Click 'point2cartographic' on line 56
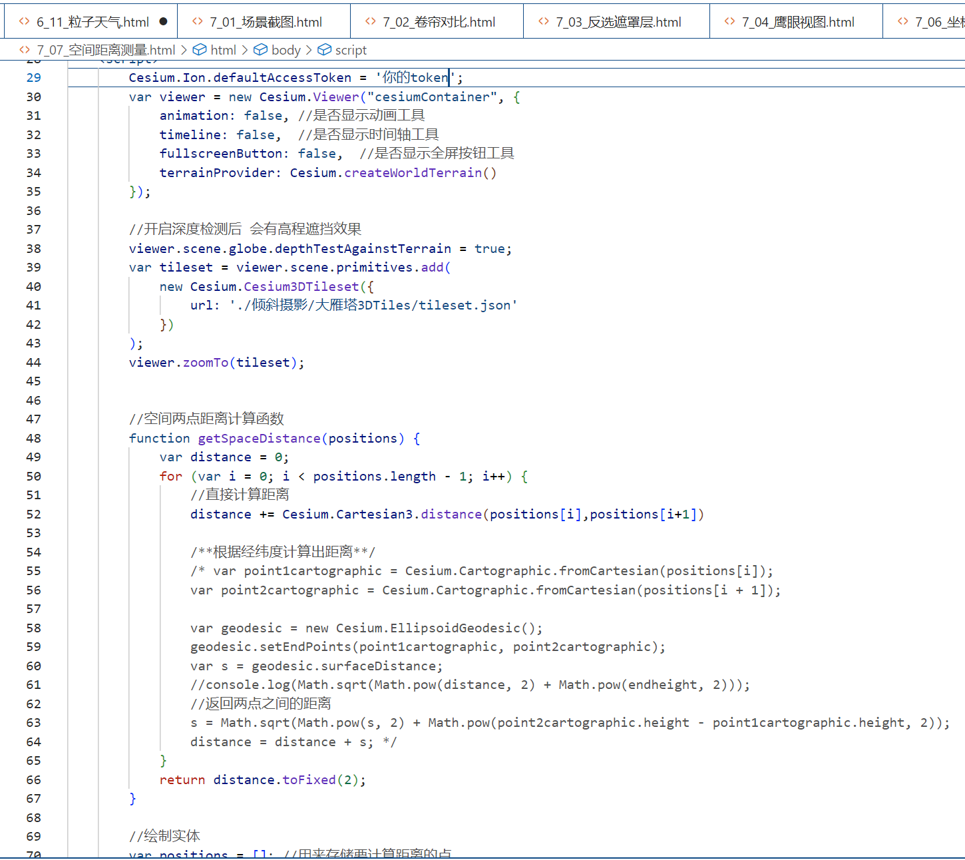Image resolution: width=965 pixels, height=860 pixels. coord(290,590)
